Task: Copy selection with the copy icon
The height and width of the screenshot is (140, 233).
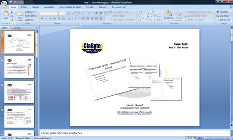Action: click(x=12, y=16)
